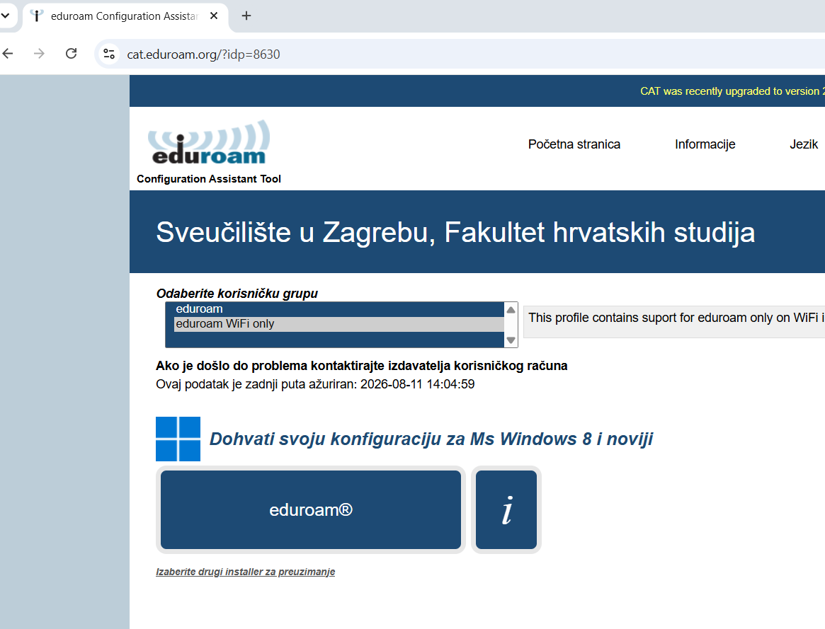Screen dimensions: 825x629
Task: Download the eduroam® installer
Action: click(x=310, y=509)
